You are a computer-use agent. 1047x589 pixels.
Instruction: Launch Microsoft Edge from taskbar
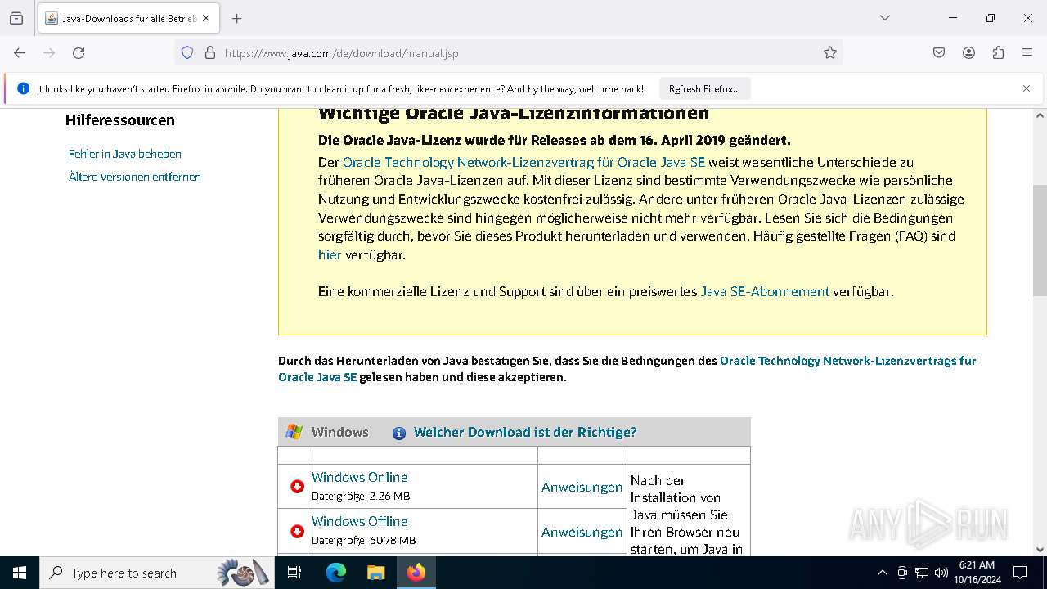click(336, 573)
